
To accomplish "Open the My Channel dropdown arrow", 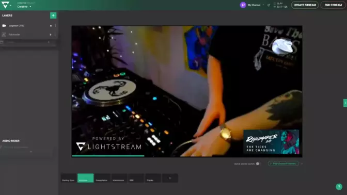I will (x=263, y=5).
